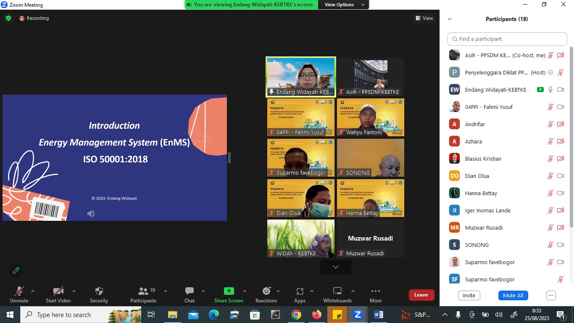This screenshot has width=574, height=323.
Task: Open the Reactions menu
Action: click(x=266, y=294)
